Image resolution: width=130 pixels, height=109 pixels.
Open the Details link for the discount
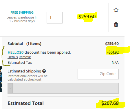click(13, 57)
